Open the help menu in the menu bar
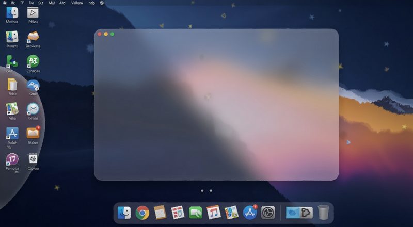Image resolution: width=413 pixels, height=227 pixels. tap(91, 3)
